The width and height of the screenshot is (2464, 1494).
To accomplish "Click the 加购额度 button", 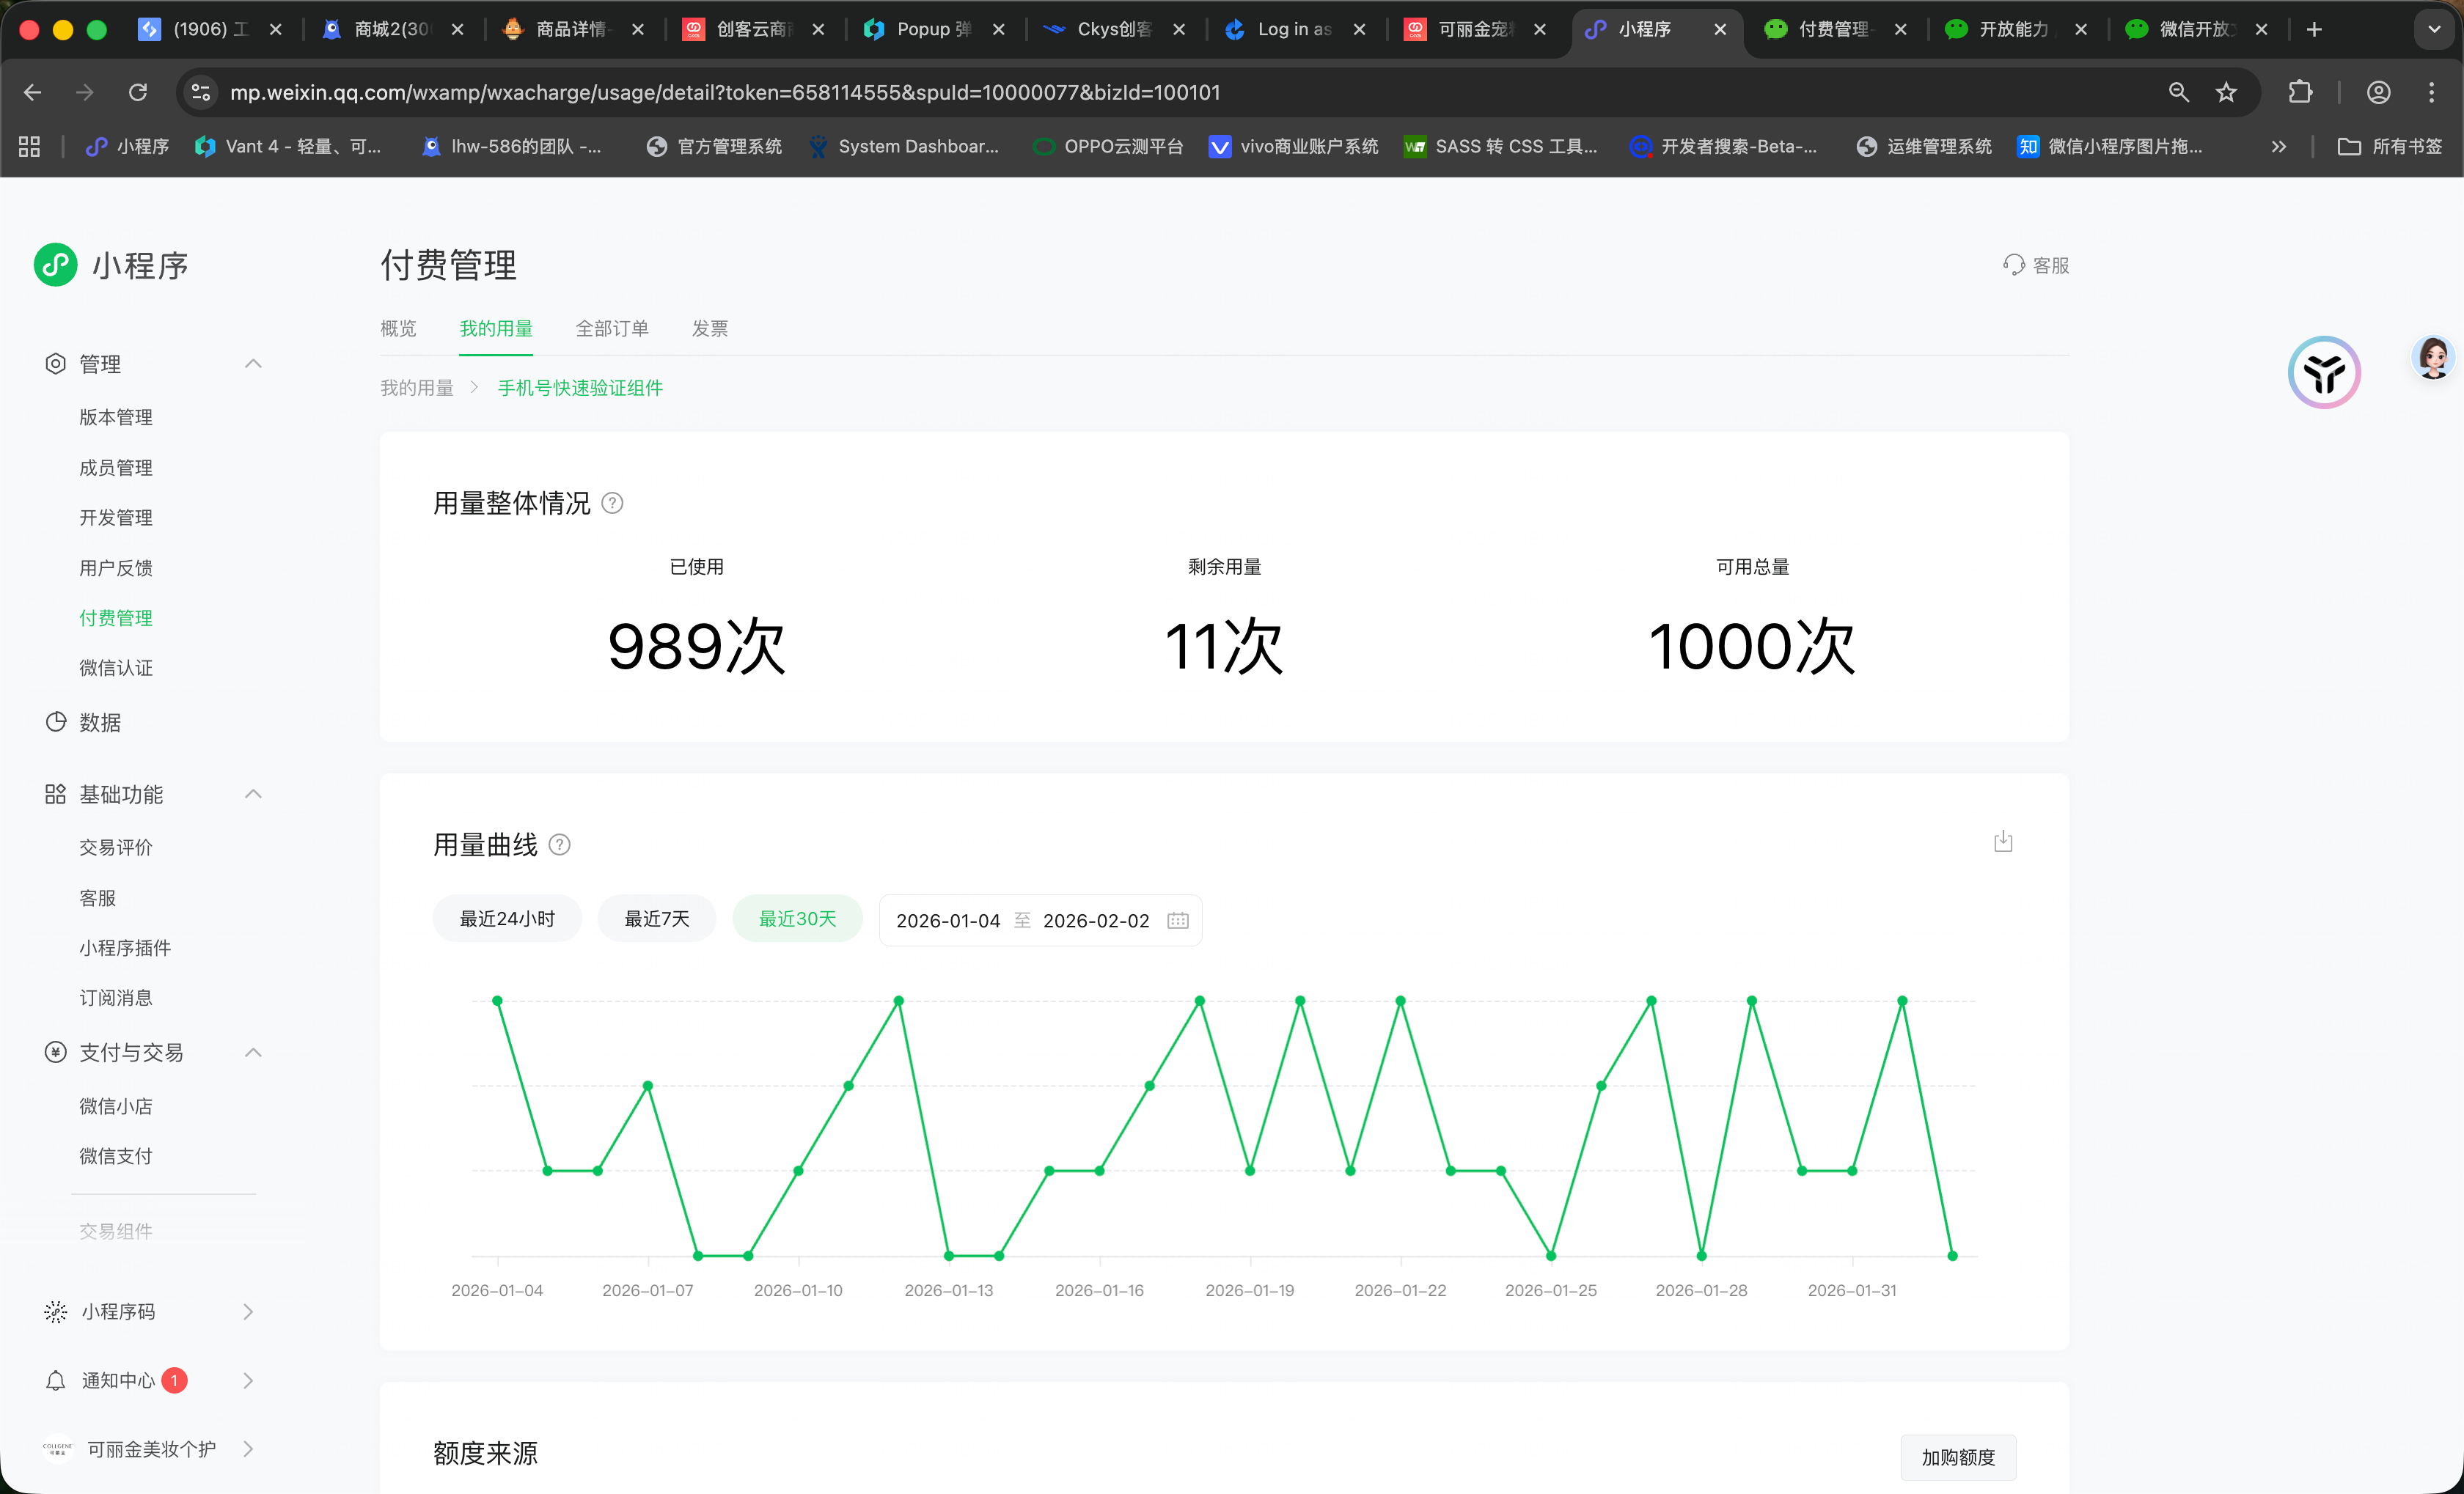I will coord(1957,1457).
